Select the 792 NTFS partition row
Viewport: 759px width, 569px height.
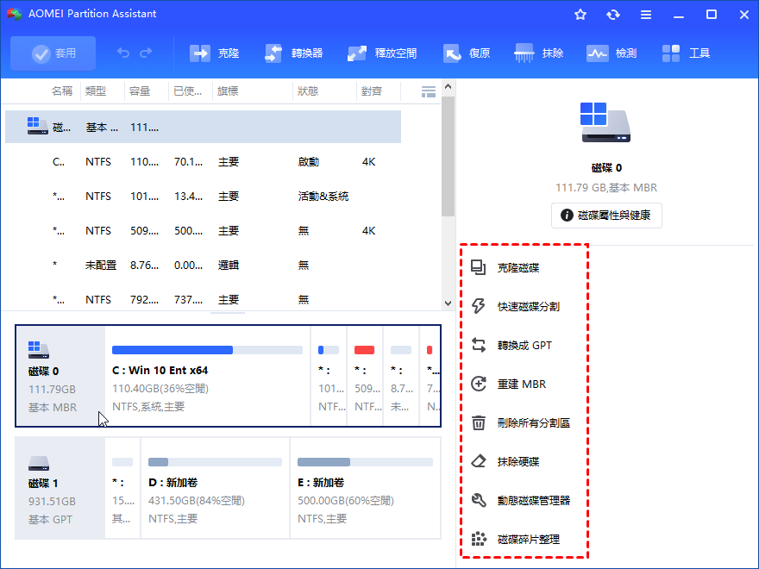[203, 299]
